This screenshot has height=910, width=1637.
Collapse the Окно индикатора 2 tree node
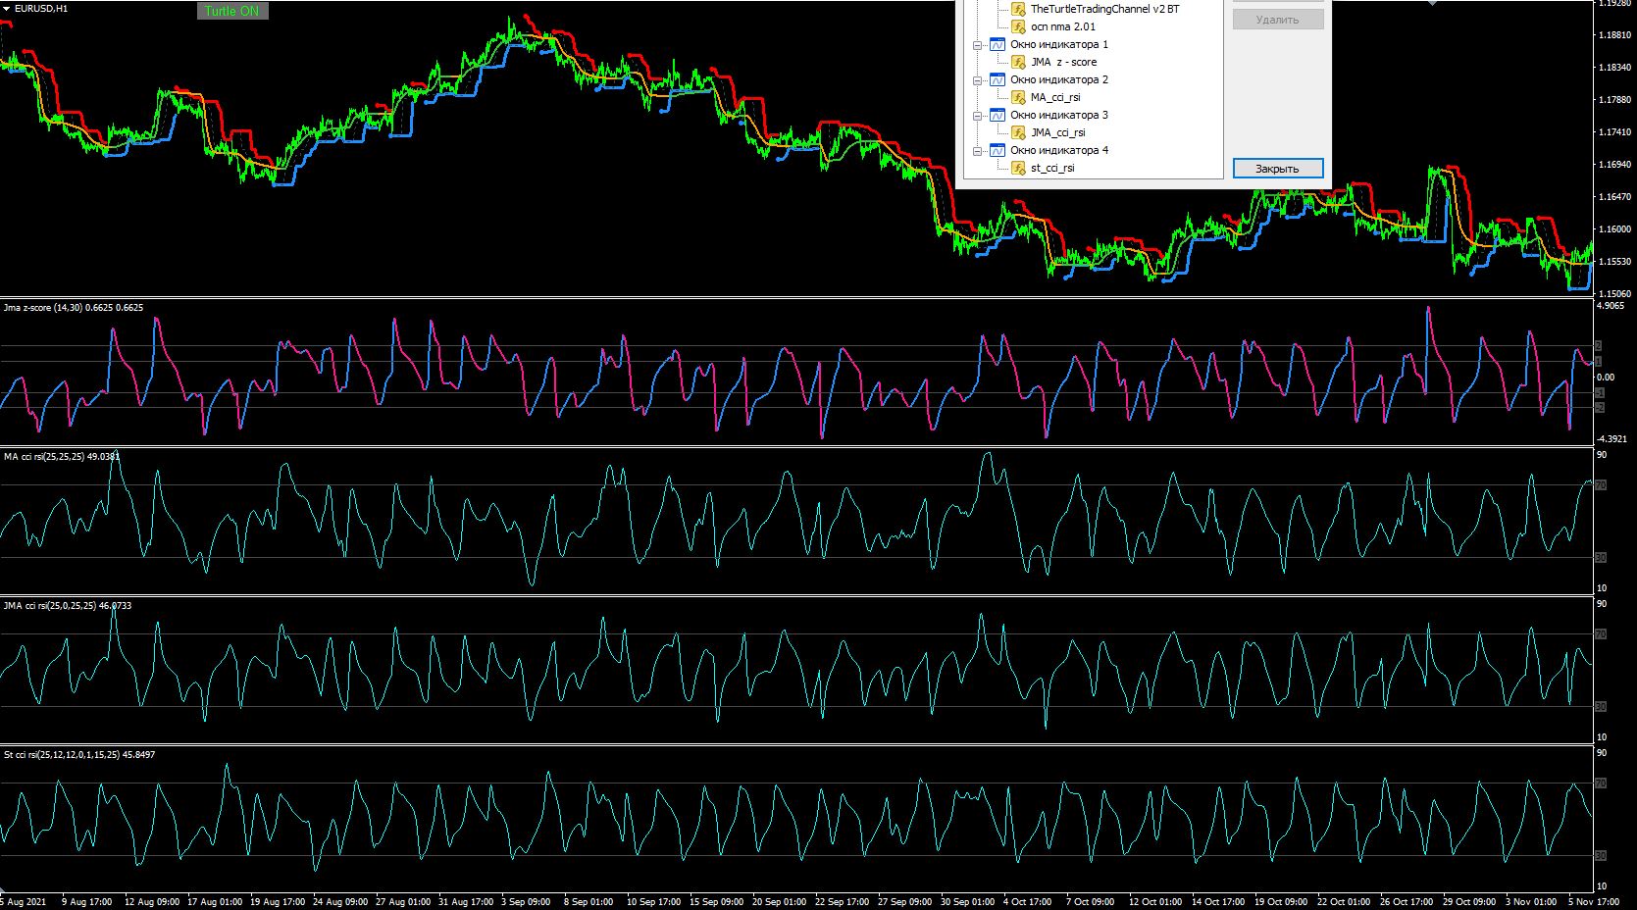click(x=977, y=80)
